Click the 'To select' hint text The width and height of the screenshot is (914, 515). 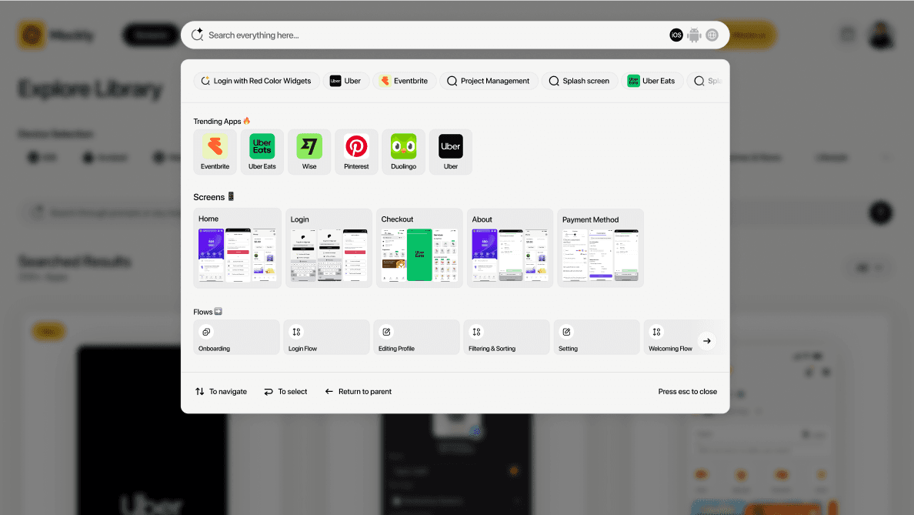pos(292,391)
